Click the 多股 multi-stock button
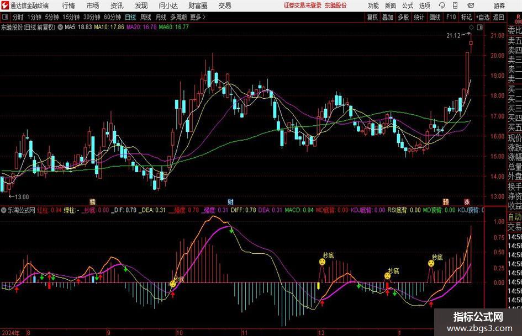 403,17
